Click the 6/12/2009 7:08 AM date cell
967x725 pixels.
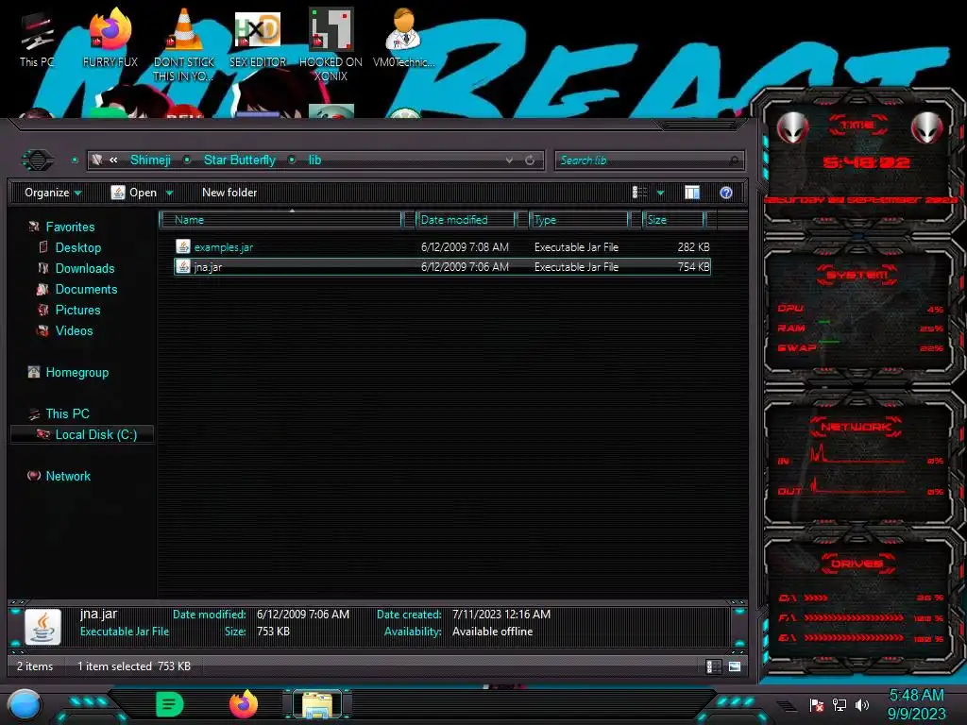[465, 247]
